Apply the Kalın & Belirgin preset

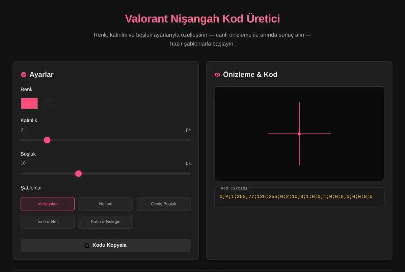106,222
